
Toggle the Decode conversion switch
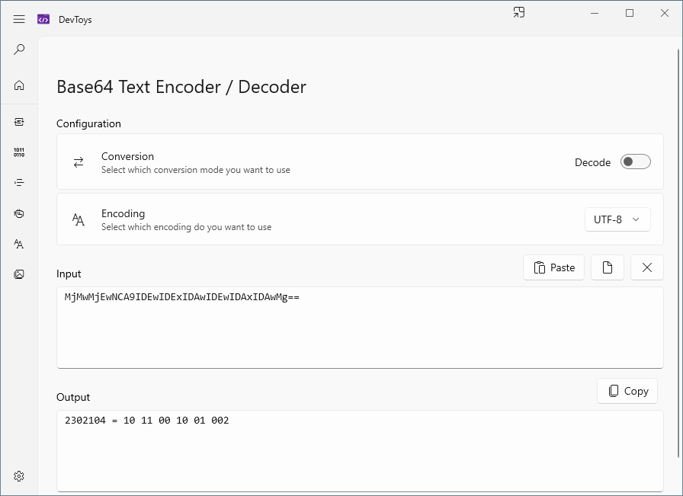[x=635, y=162]
